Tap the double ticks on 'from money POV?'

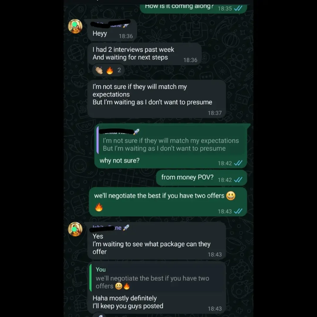point(238,180)
